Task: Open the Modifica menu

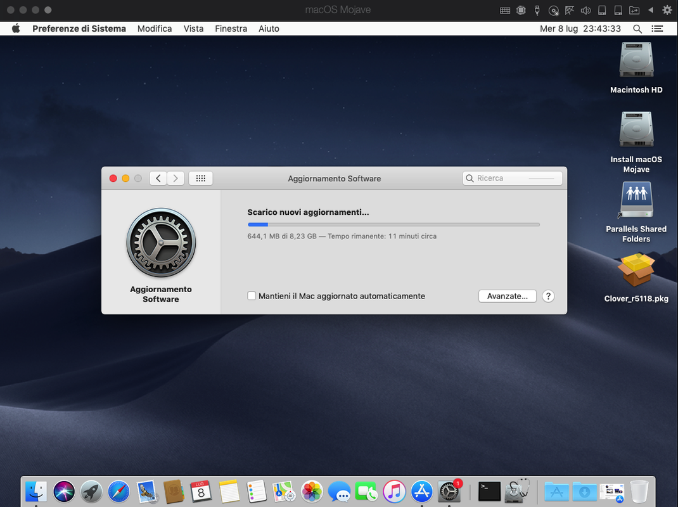Action: (x=155, y=29)
